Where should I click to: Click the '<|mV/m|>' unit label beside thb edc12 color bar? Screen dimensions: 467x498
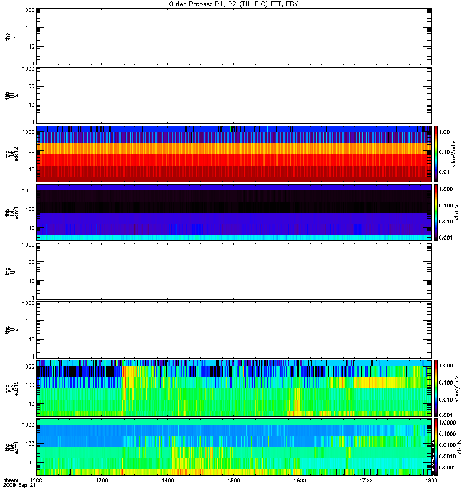click(x=453, y=154)
